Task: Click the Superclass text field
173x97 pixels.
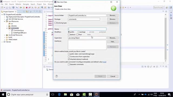Action: (x=87, y=38)
